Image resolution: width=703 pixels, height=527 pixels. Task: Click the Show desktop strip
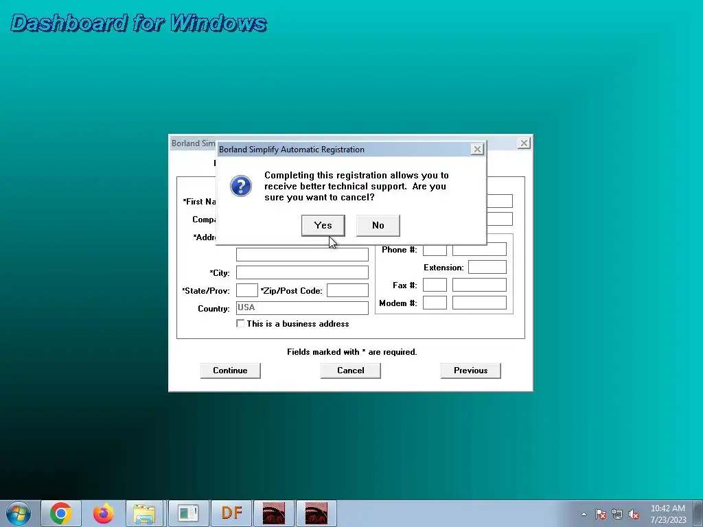pos(698,513)
